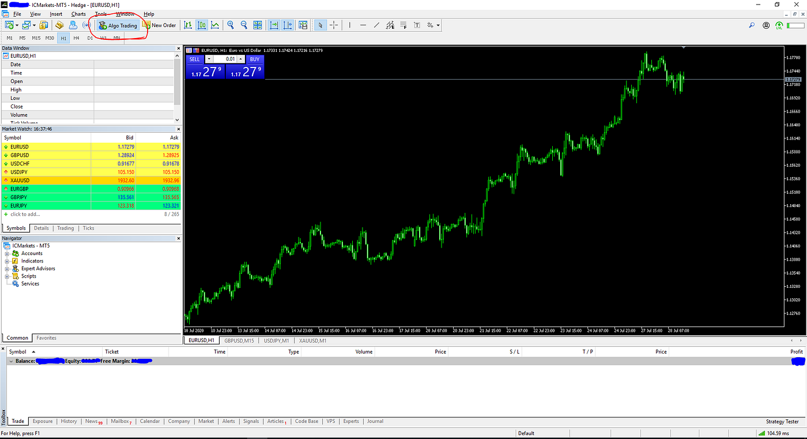807x439 pixels.
Task: Zoom in on the chart
Action: click(230, 25)
